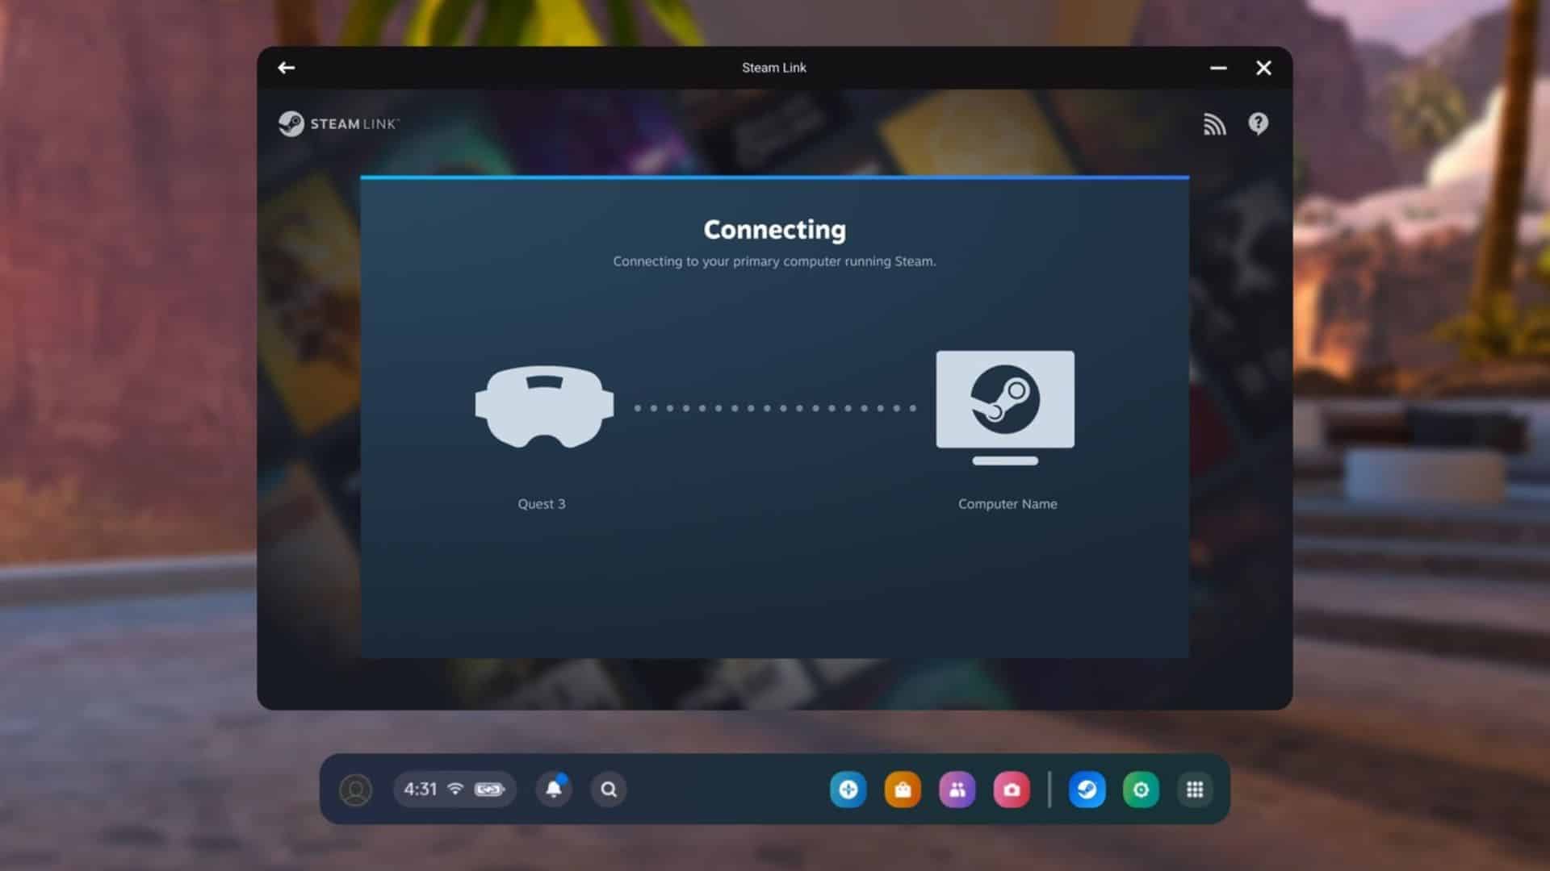Image resolution: width=1550 pixels, height=871 pixels.
Task: Click the 'Computer Name' label
Action: tap(1007, 504)
